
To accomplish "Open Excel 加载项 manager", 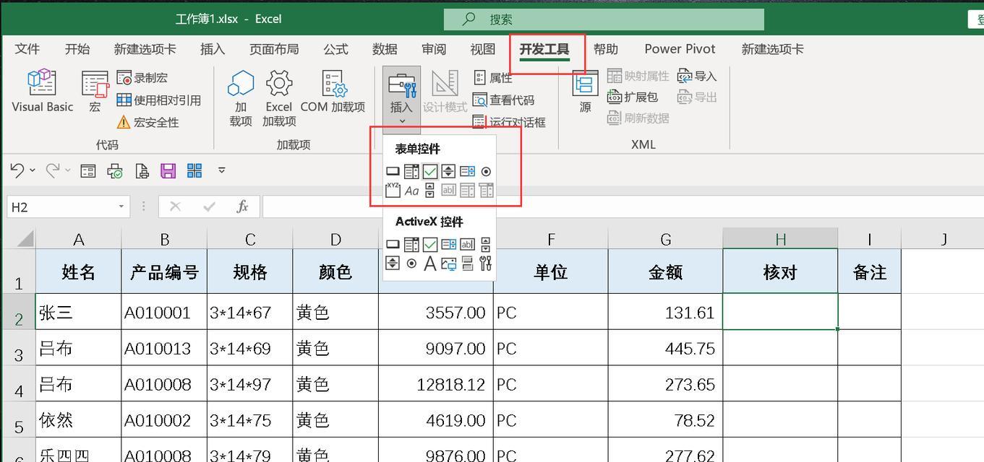I will click(279, 98).
